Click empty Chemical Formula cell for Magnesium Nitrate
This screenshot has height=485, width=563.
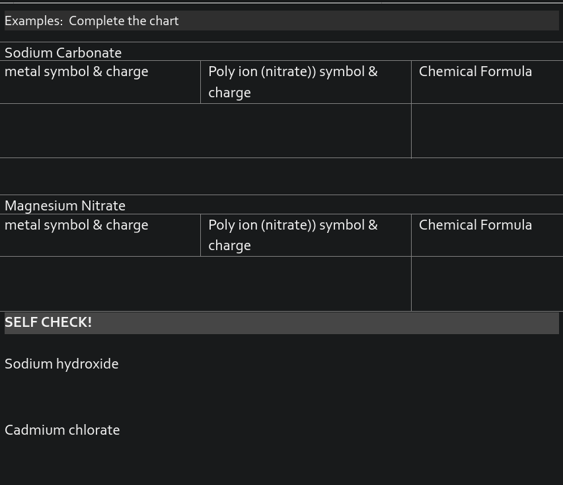[487, 284]
